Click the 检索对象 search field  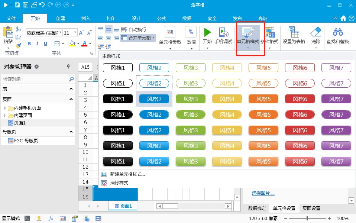38,79
